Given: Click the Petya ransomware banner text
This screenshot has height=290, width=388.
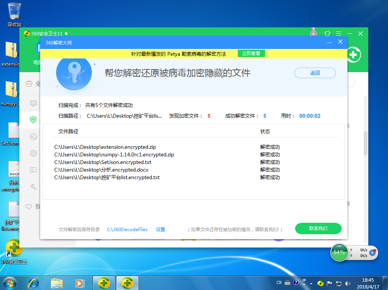Looking at the screenshot, I should pos(178,54).
